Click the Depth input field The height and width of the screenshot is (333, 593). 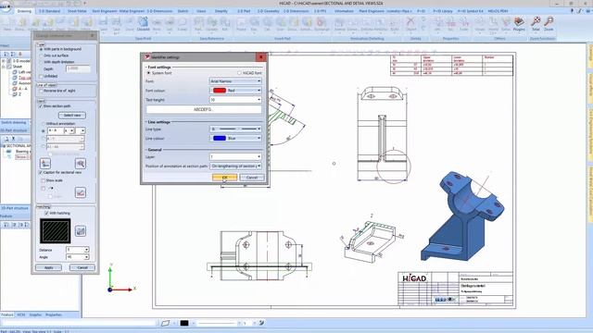(x=78, y=69)
